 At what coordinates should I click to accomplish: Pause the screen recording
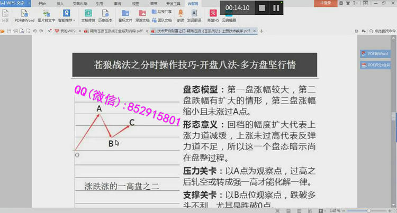276,8
